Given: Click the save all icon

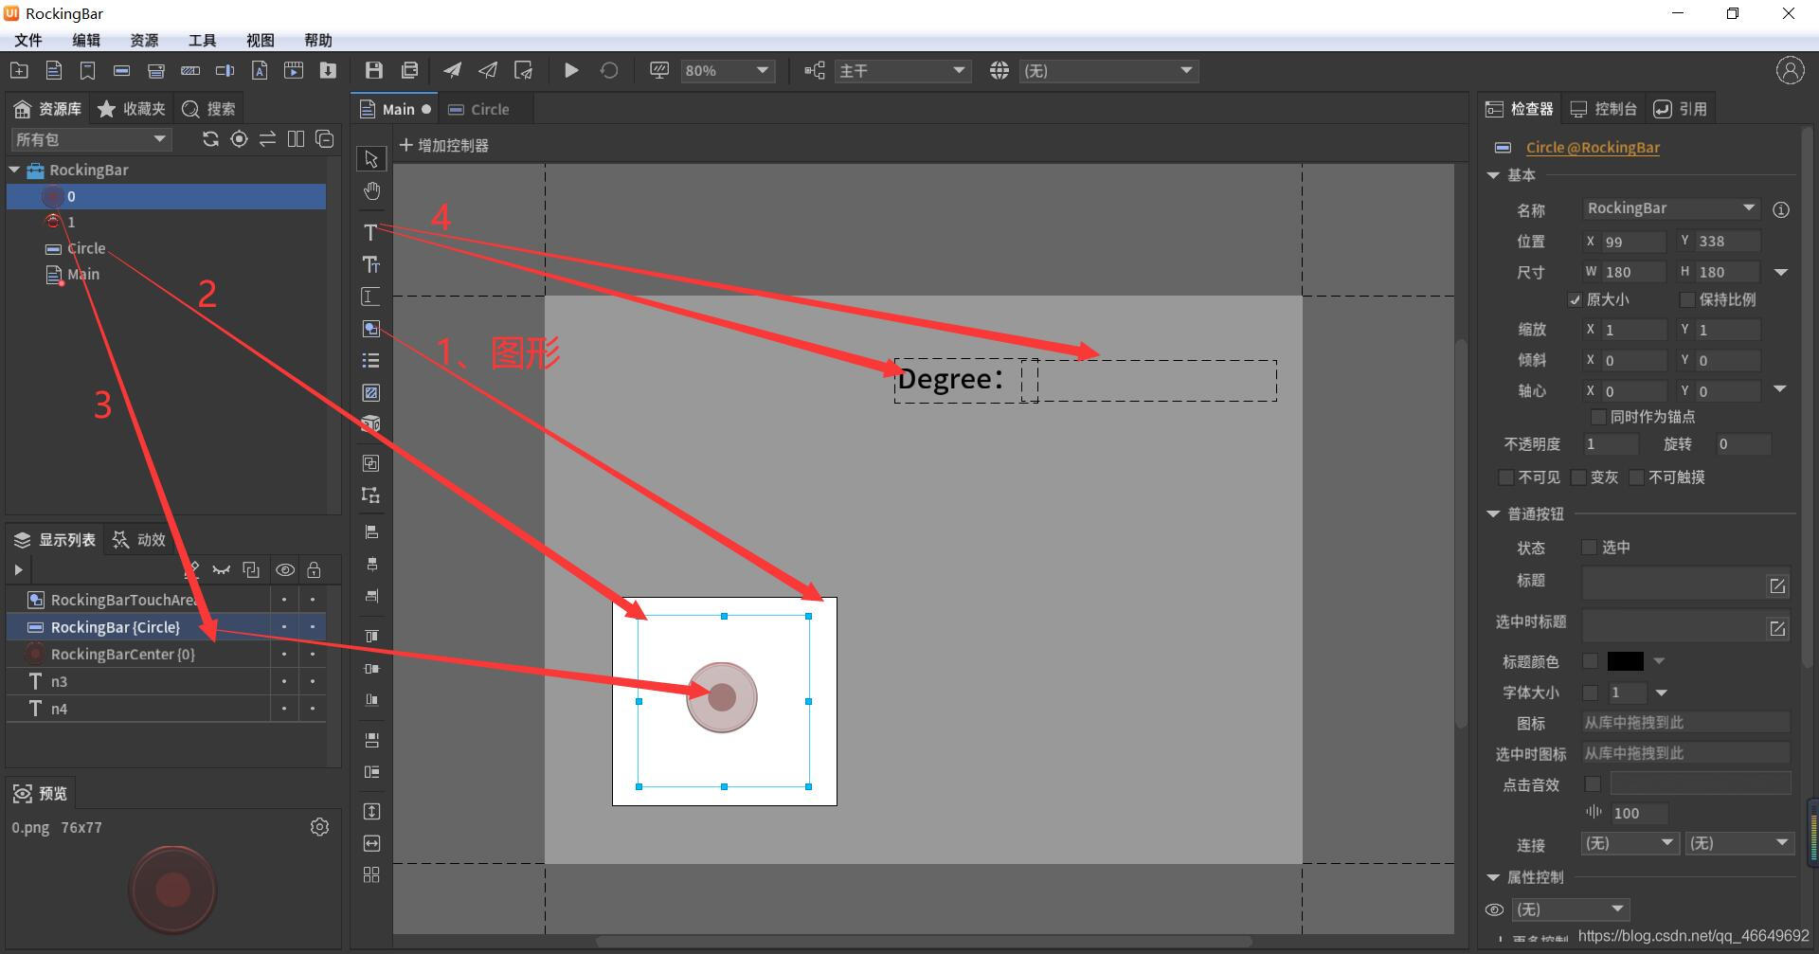Looking at the screenshot, I should (409, 70).
